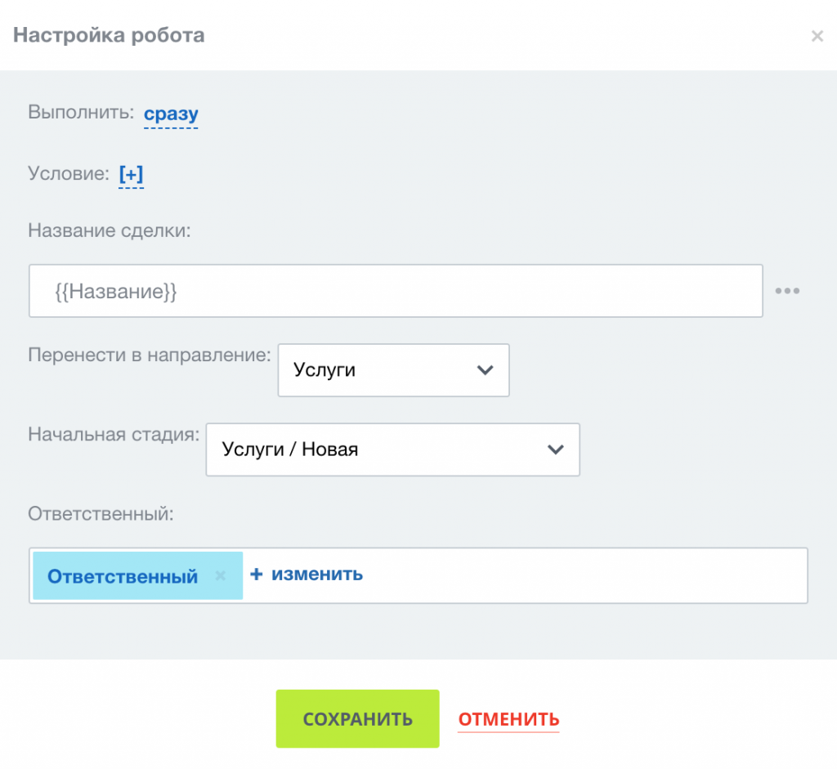Click the plus icon to add a condition
837x769 pixels.
point(131,174)
